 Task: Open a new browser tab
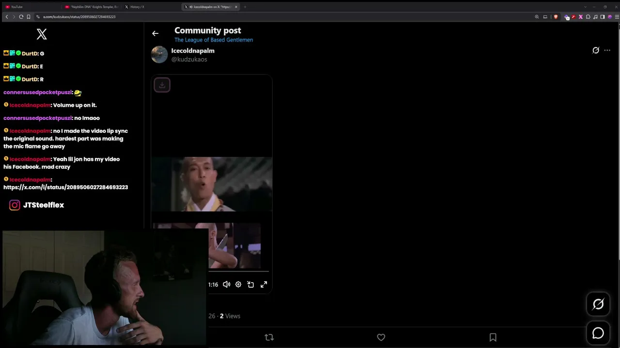tap(245, 7)
